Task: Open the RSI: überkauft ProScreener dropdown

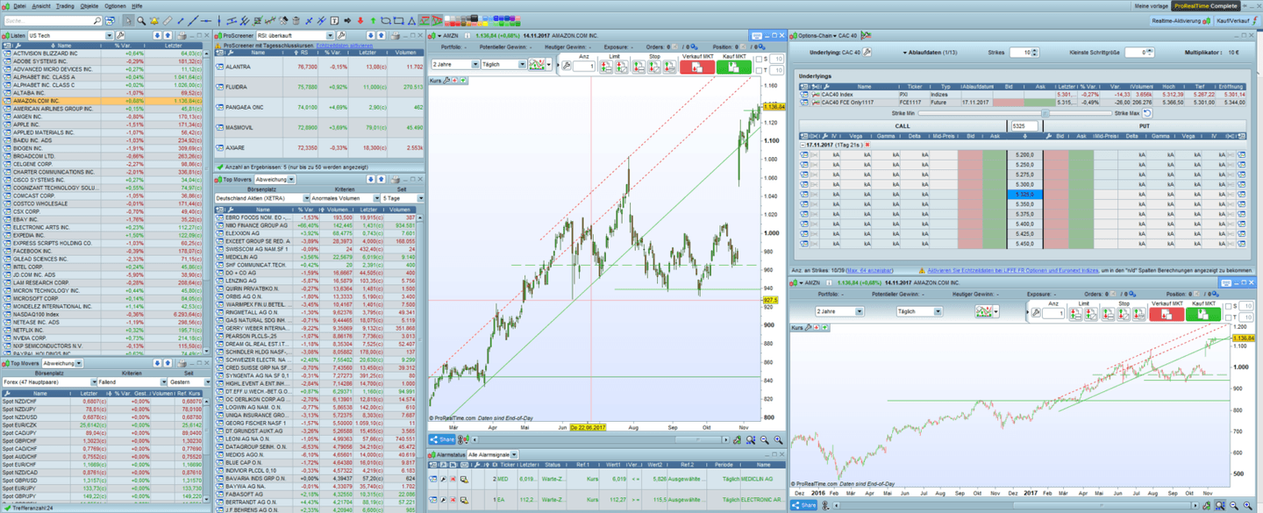Action: point(330,35)
